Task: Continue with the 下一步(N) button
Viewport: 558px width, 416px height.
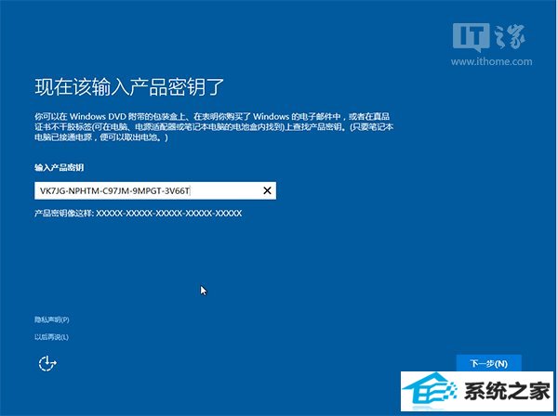Action: (x=488, y=363)
